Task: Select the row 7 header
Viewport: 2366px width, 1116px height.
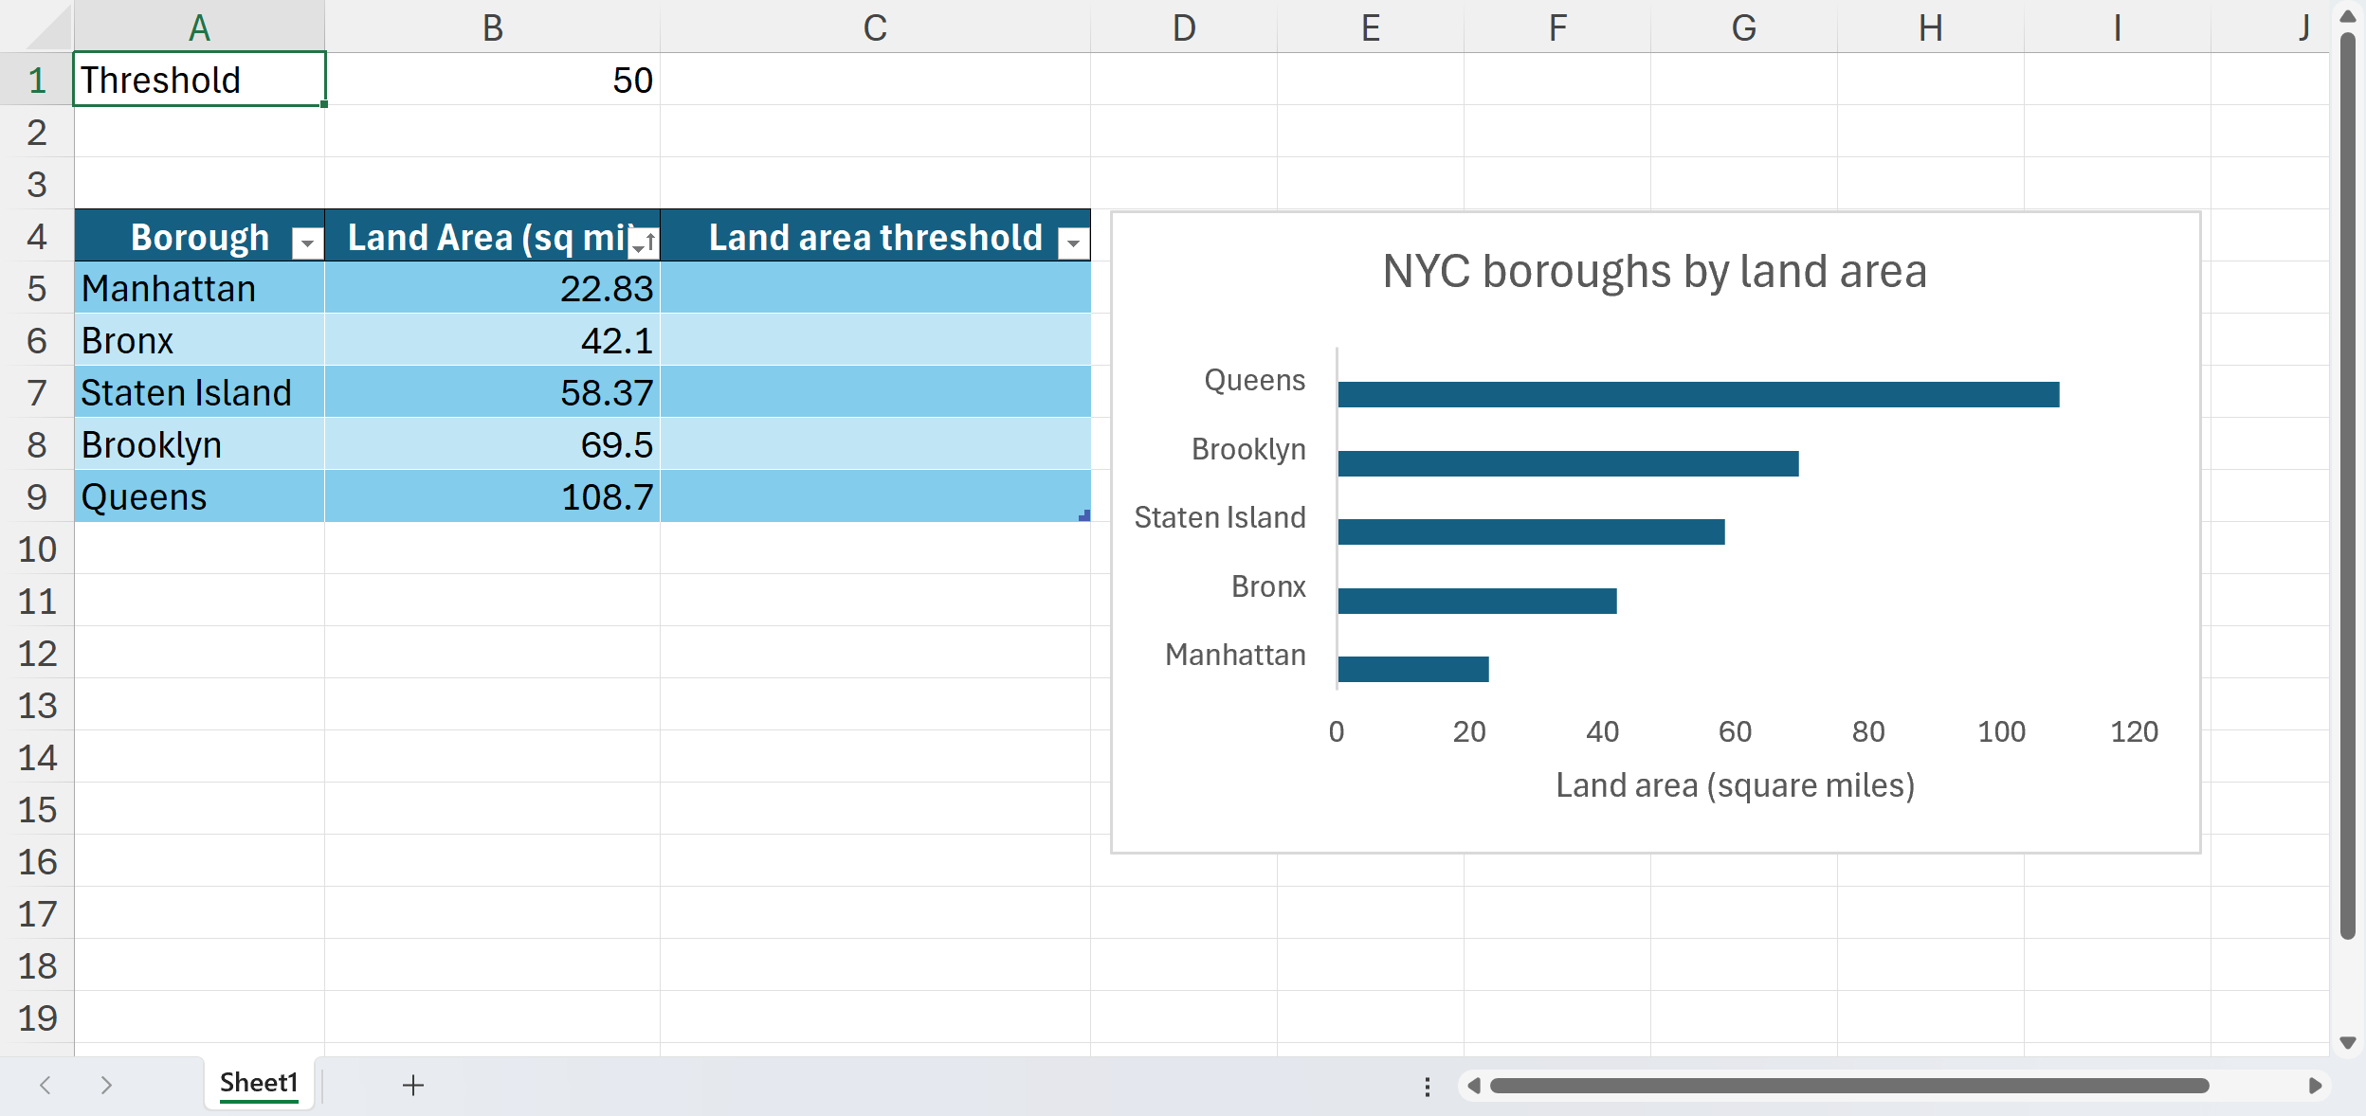Action: point(37,392)
